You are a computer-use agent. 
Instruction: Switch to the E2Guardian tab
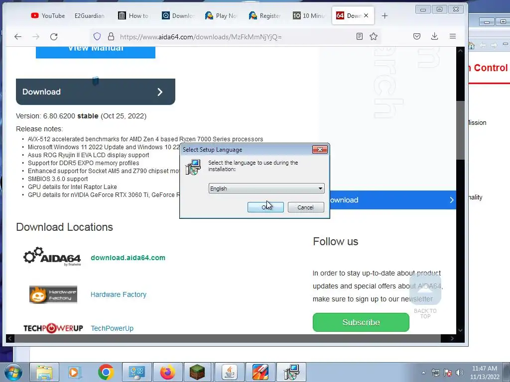pyautogui.click(x=90, y=15)
